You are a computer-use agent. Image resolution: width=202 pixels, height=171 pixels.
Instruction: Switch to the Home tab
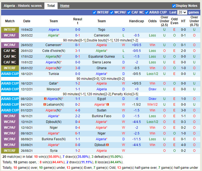[x=65, y=6]
